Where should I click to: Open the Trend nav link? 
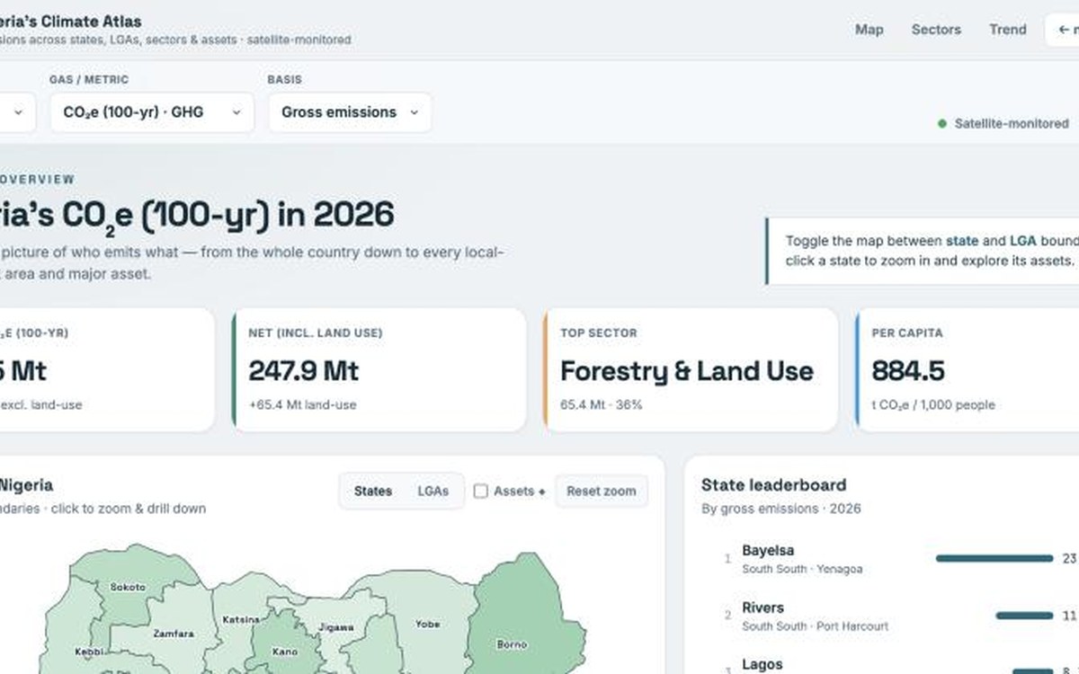(1007, 30)
